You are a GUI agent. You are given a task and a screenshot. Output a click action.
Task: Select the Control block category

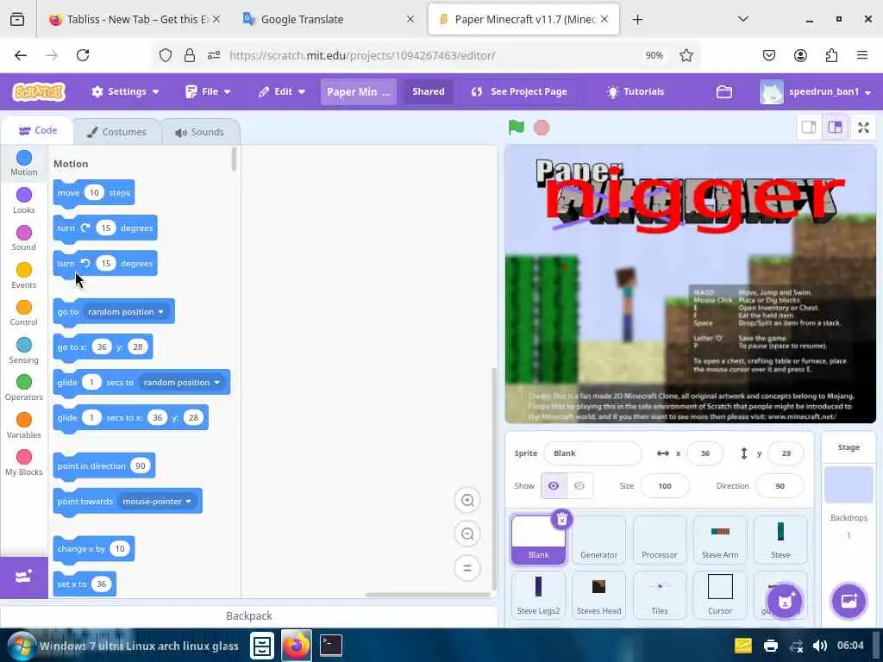pyautogui.click(x=23, y=313)
